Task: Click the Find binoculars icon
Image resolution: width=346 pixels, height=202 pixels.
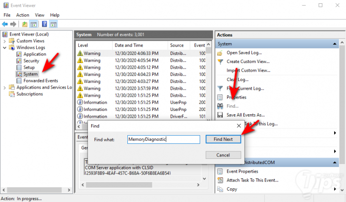Action: (x=220, y=106)
